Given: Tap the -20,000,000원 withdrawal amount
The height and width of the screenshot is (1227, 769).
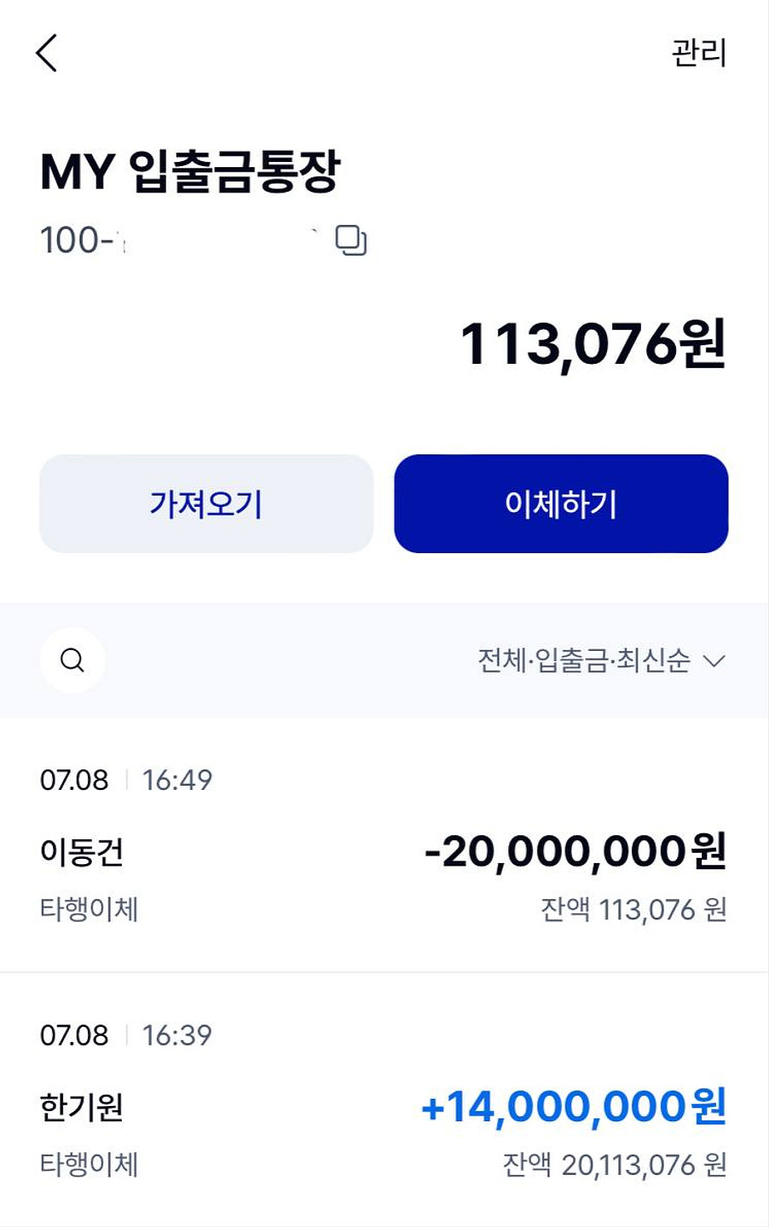Looking at the screenshot, I should pyautogui.click(x=575, y=851).
